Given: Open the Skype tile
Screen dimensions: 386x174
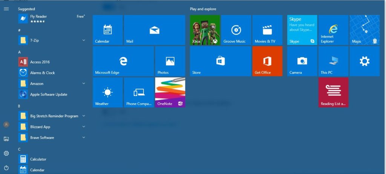Looking at the screenshot, I should click(302, 30).
